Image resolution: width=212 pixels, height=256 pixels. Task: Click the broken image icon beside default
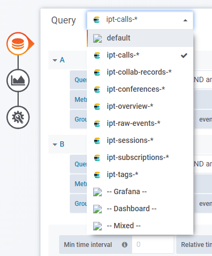(97, 38)
